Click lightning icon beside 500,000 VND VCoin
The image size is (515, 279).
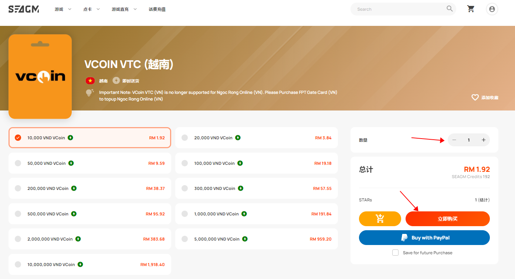point(74,214)
